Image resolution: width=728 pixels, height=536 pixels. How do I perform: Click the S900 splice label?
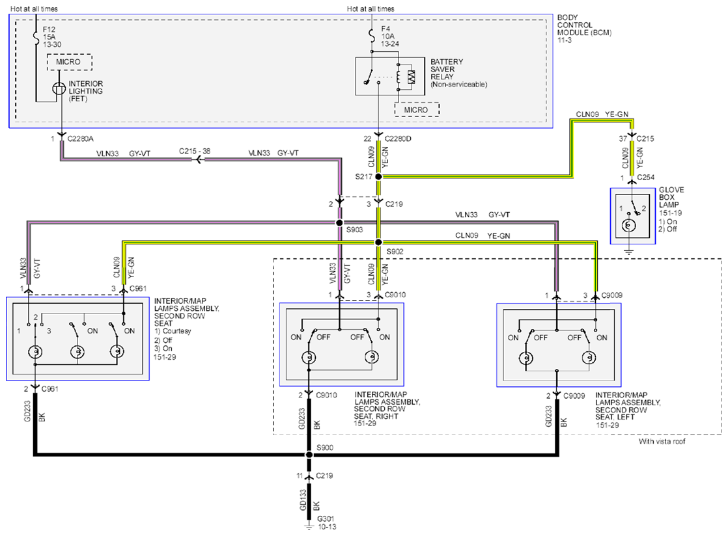[x=325, y=448]
